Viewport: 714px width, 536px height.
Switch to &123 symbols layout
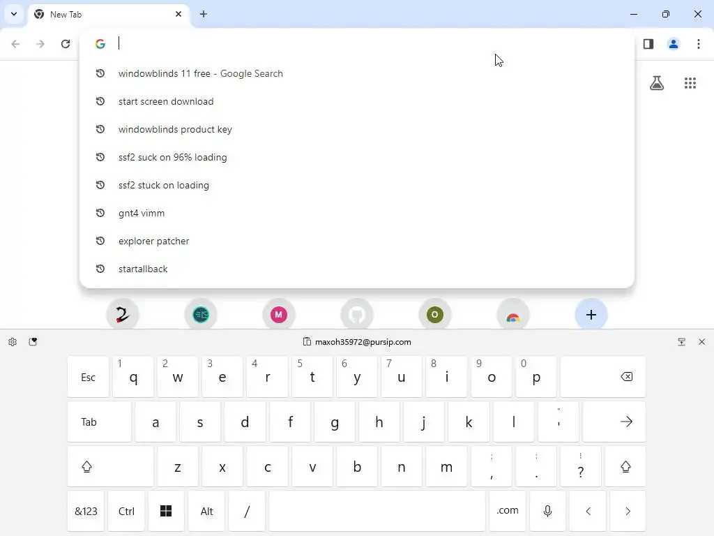click(86, 511)
